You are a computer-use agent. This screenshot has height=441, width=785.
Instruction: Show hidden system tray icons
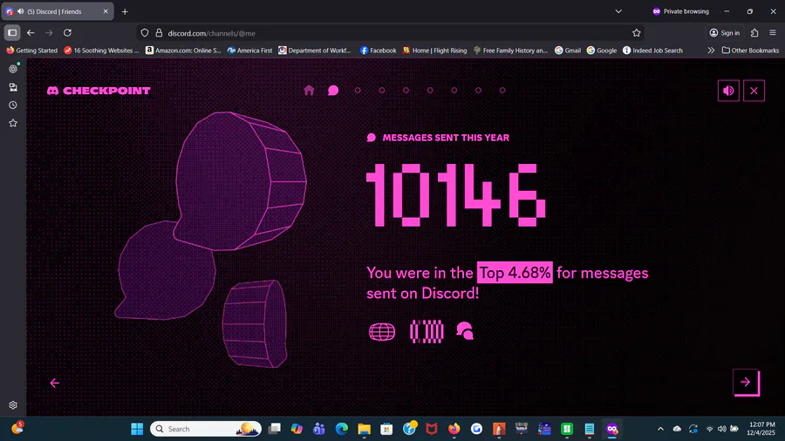(660, 429)
